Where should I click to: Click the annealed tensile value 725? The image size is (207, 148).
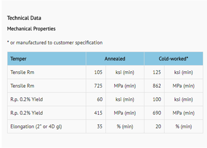pos(98,86)
